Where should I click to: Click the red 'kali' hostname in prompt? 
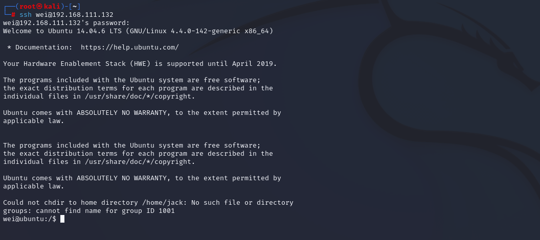coord(52,7)
